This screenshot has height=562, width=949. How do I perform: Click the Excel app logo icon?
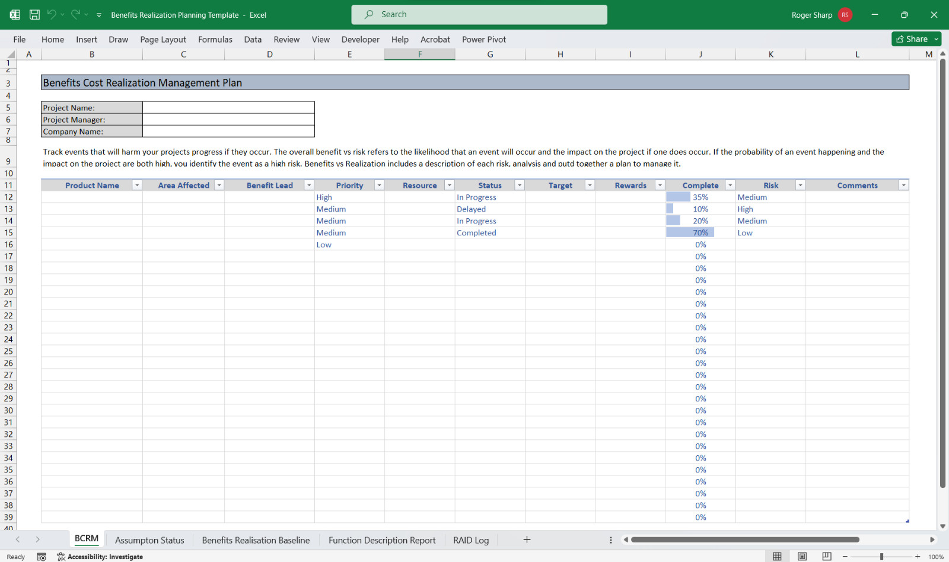15,15
